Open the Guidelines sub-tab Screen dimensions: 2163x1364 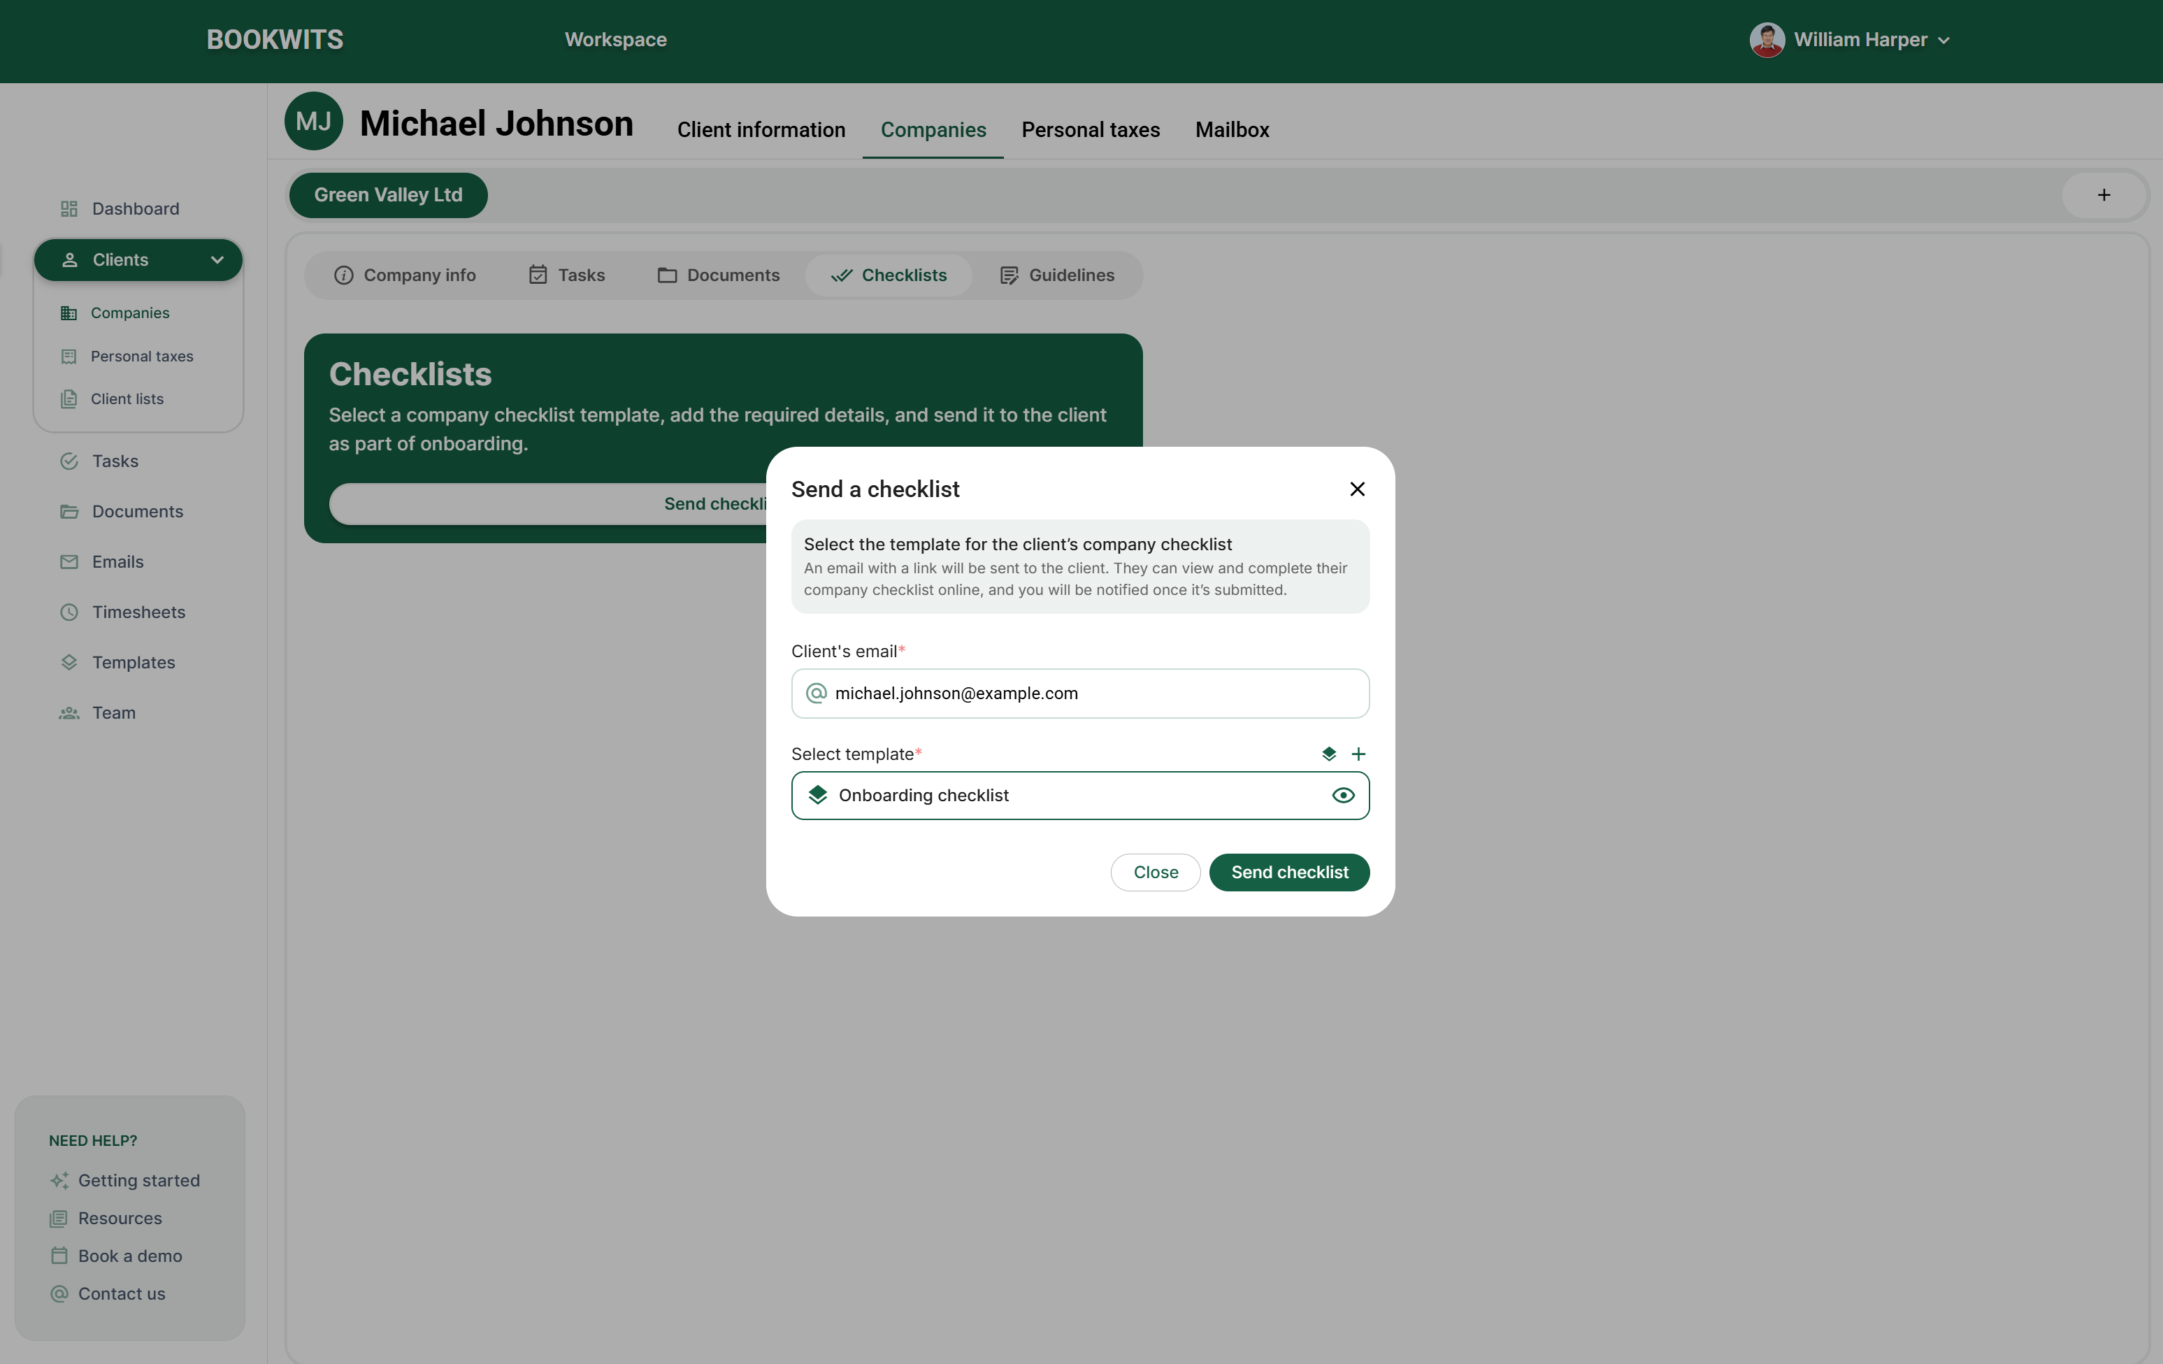coord(1056,275)
